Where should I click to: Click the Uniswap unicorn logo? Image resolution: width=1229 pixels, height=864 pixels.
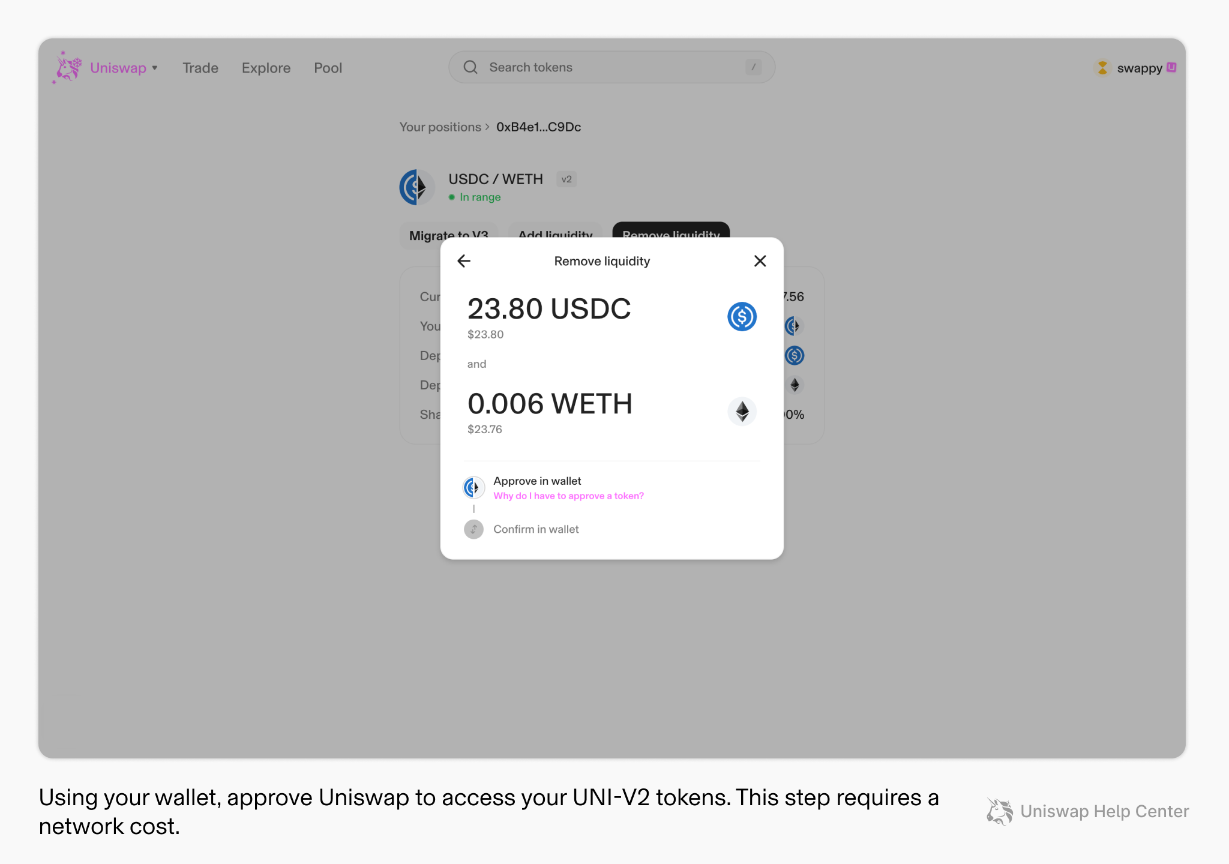67,67
